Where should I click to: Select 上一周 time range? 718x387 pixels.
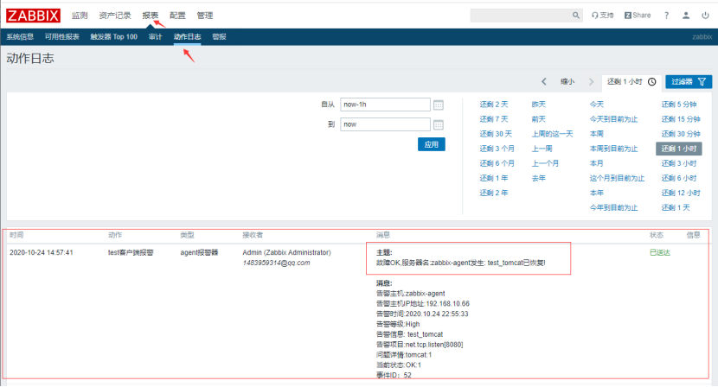tap(542, 149)
